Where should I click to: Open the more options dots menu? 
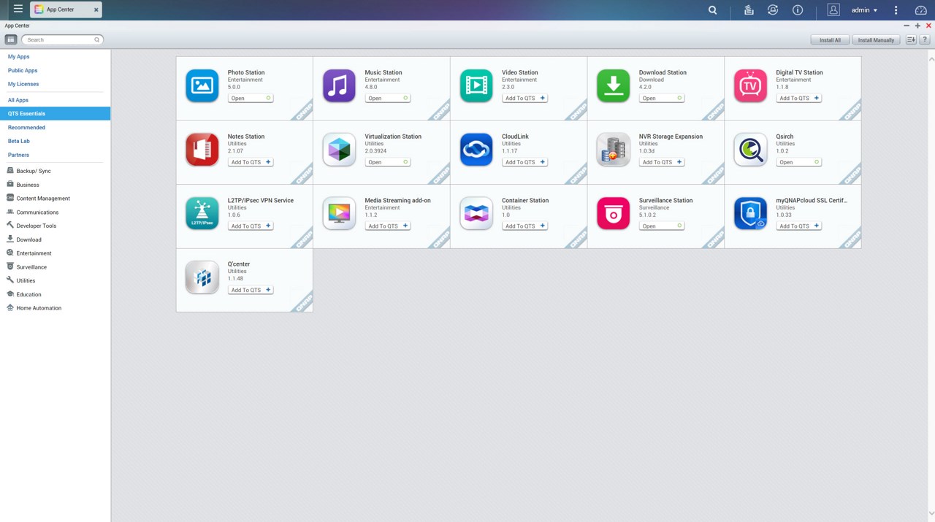click(896, 10)
